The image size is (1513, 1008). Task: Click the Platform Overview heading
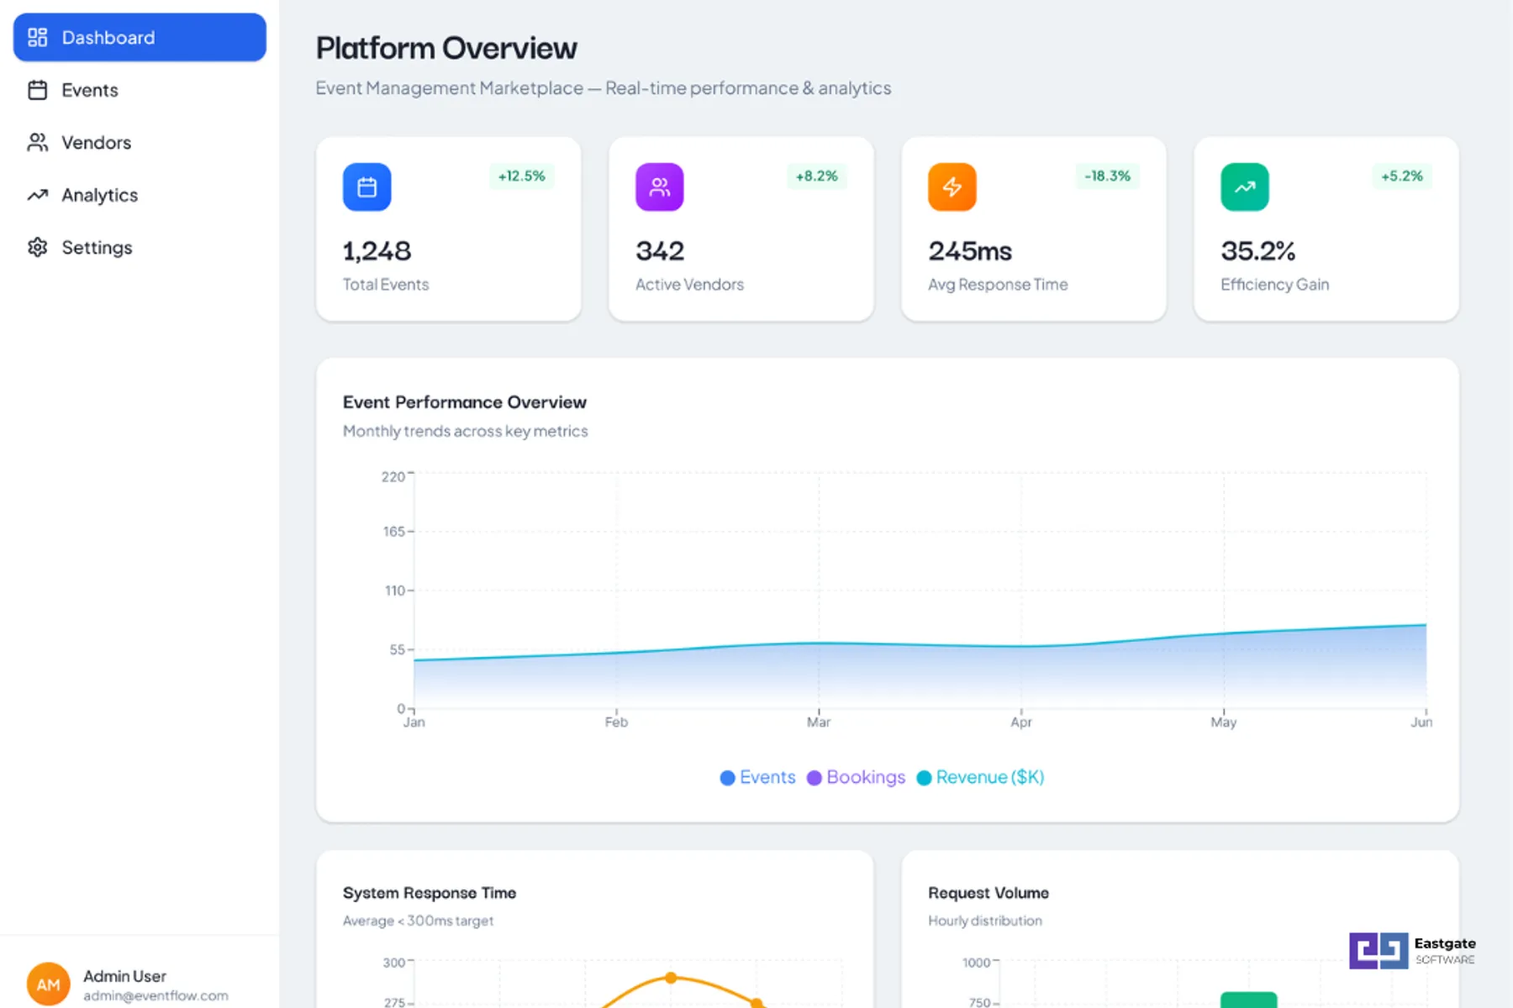coord(446,48)
